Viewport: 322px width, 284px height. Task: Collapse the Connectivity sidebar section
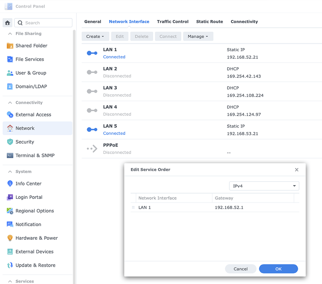pos(10,103)
